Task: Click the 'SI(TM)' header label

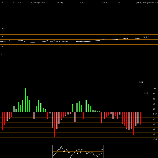Action: coord(60,3)
